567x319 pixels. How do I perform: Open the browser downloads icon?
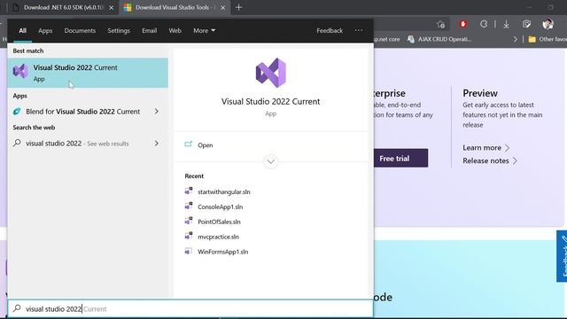[x=506, y=24]
